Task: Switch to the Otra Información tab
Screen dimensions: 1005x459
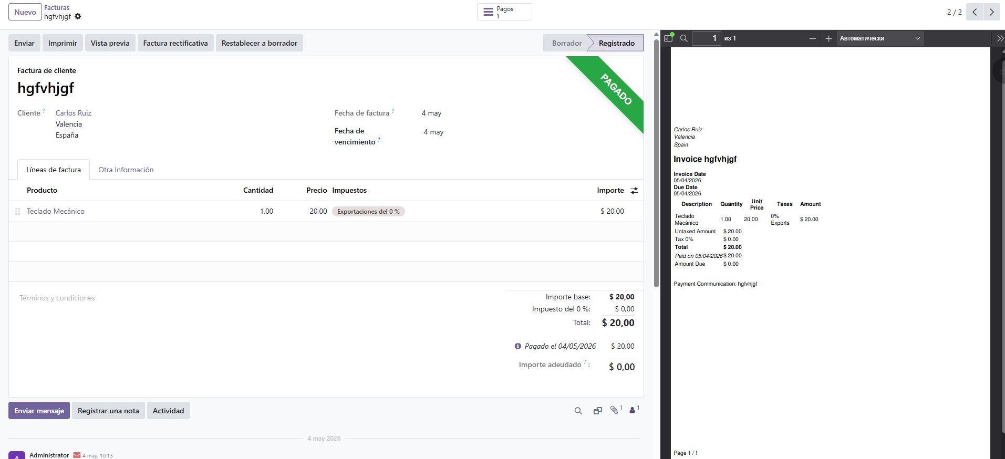Action: (126, 170)
